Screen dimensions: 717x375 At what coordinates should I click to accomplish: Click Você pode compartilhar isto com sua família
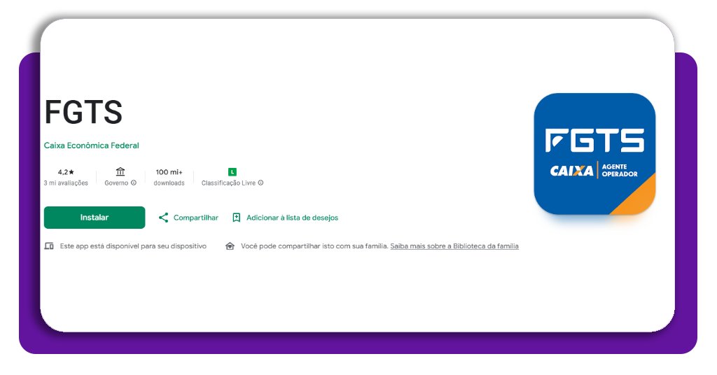click(x=314, y=246)
